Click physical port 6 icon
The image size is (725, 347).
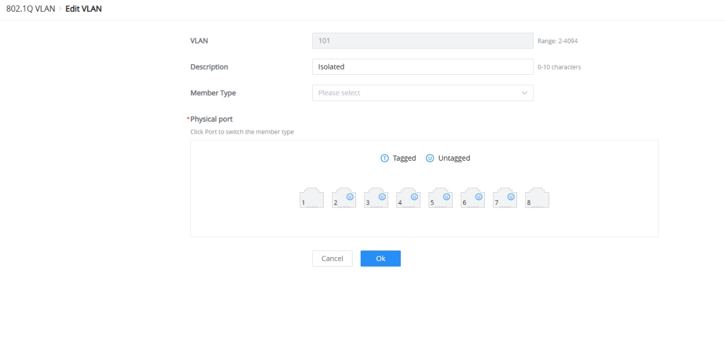(x=473, y=198)
